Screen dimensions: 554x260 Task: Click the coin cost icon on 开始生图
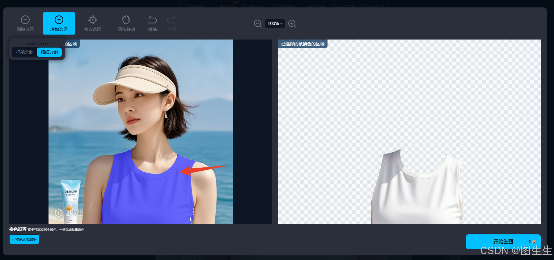click(x=534, y=242)
